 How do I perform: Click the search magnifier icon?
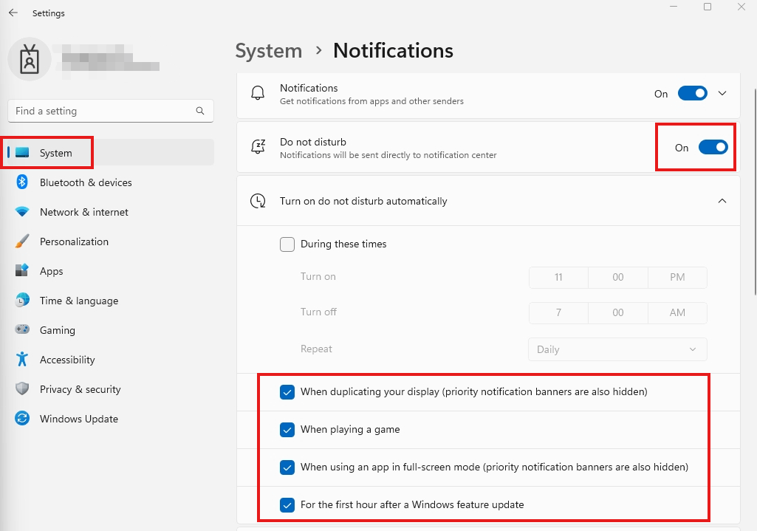200,111
